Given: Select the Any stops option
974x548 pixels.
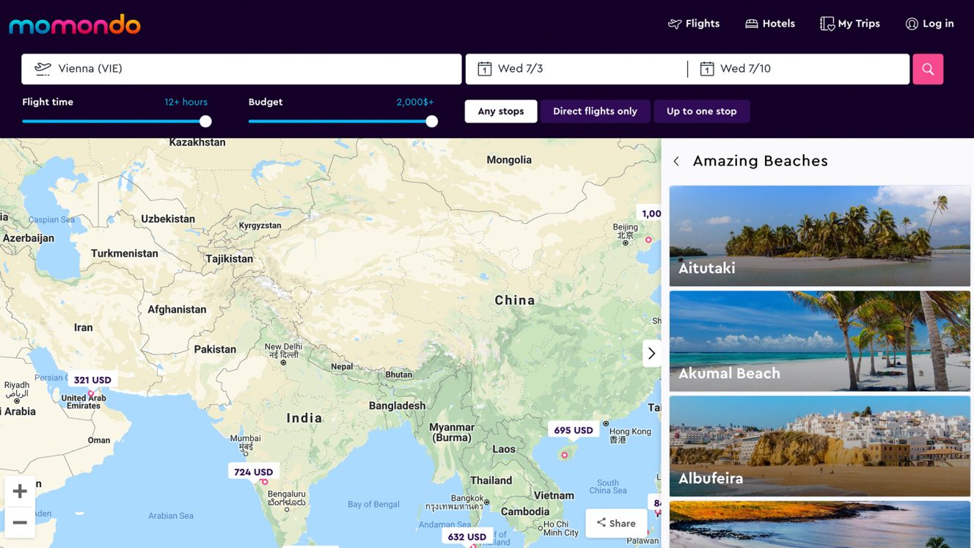Looking at the screenshot, I should point(501,112).
